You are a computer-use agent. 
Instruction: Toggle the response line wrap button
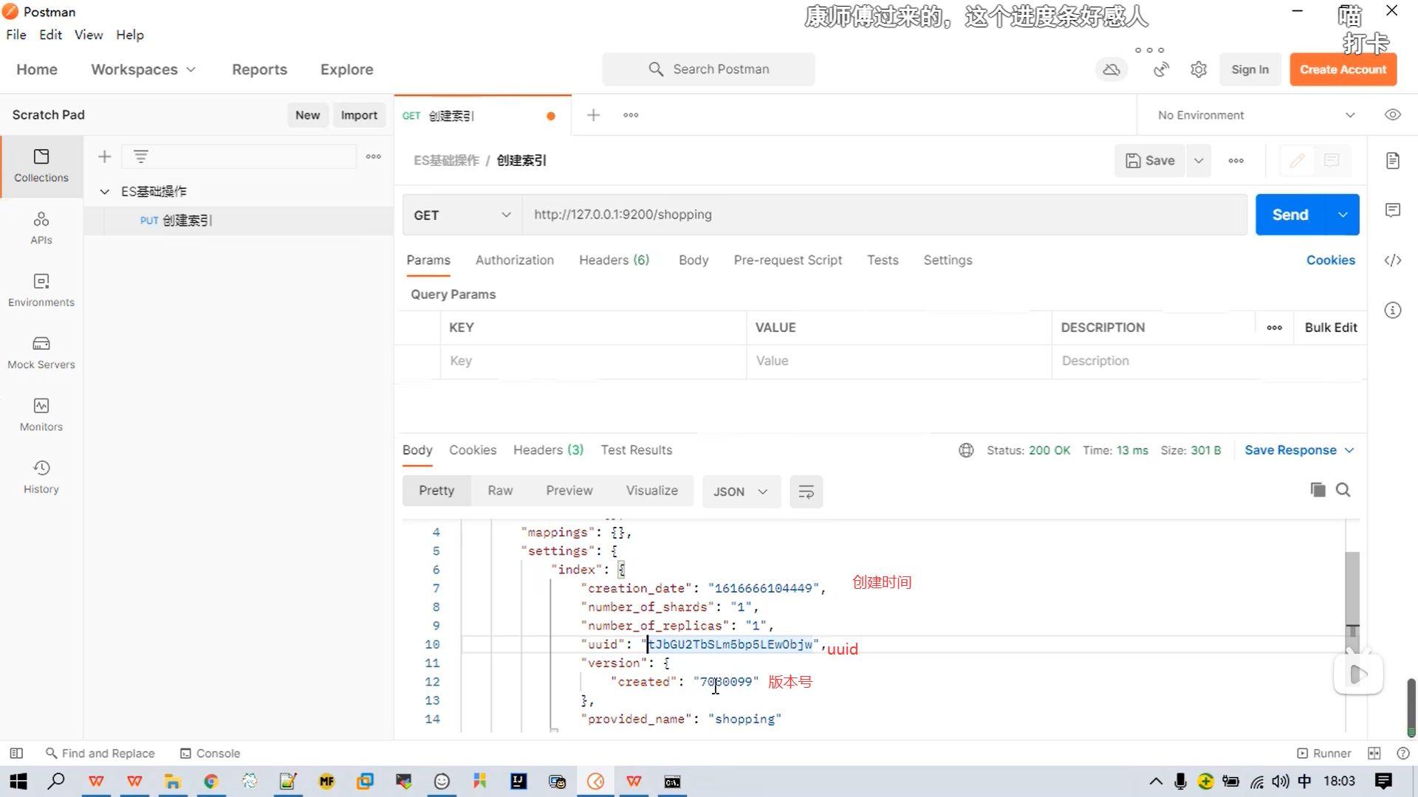click(806, 491)
